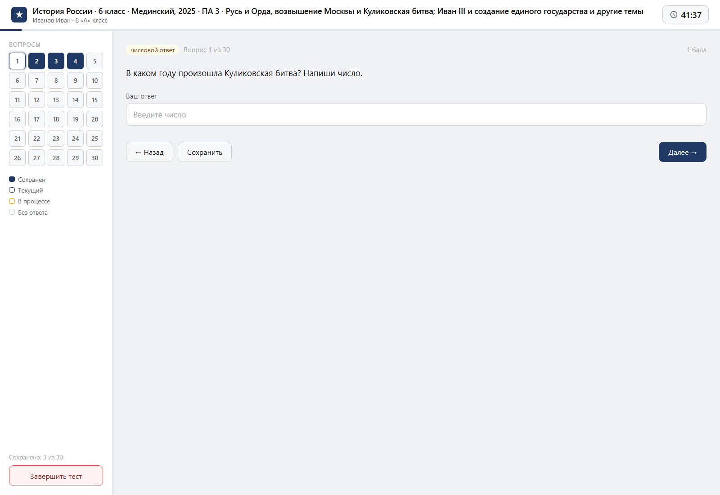Click the Сохранён legend entry
The height and width of the screenshot is (495, 720).
coord(27,180)
